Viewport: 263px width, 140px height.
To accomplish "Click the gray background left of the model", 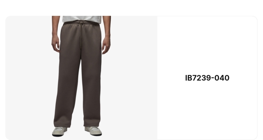I will [29, 78].
